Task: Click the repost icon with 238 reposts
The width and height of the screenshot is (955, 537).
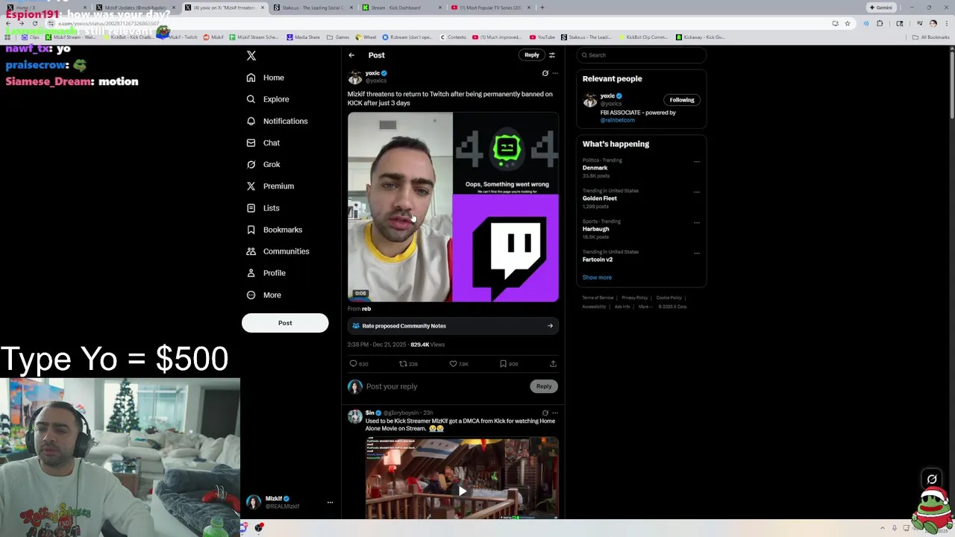Action: (403, 364)
